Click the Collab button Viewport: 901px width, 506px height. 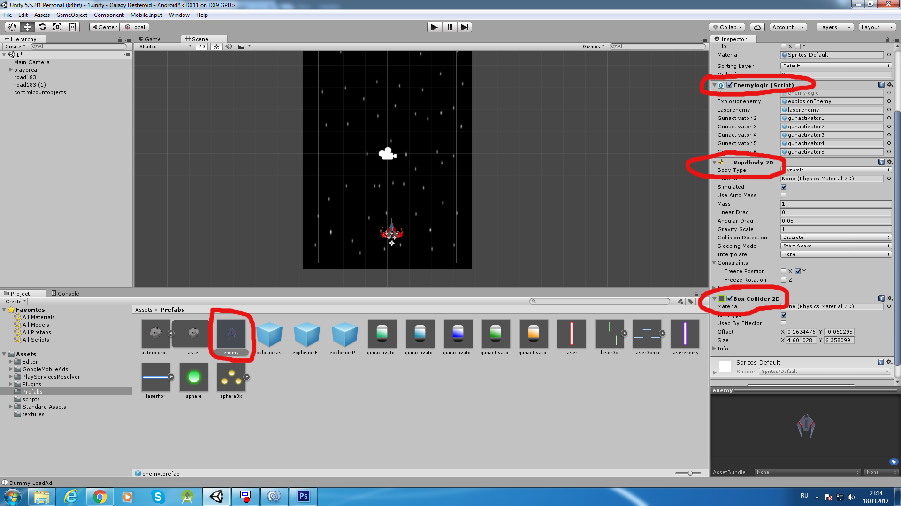[727, 27]
